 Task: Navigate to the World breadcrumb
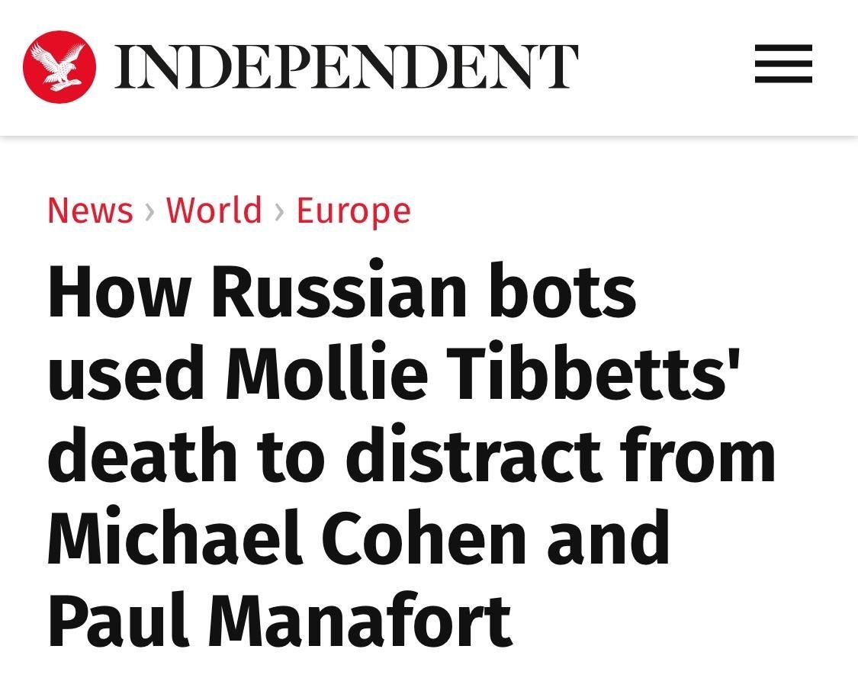click(214, 210)
